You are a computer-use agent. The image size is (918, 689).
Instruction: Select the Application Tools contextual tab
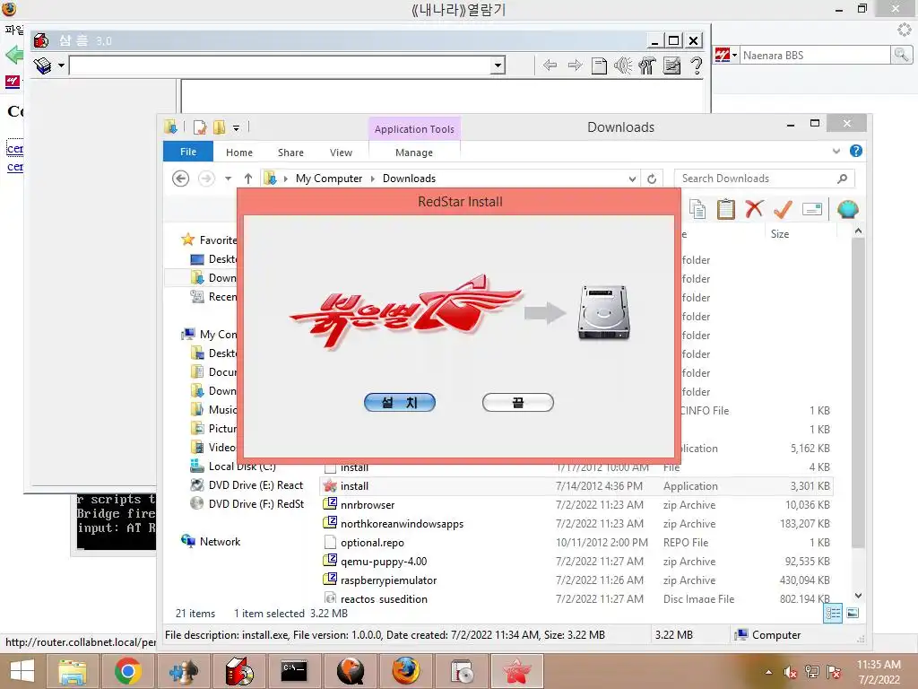tap(414, 129)
